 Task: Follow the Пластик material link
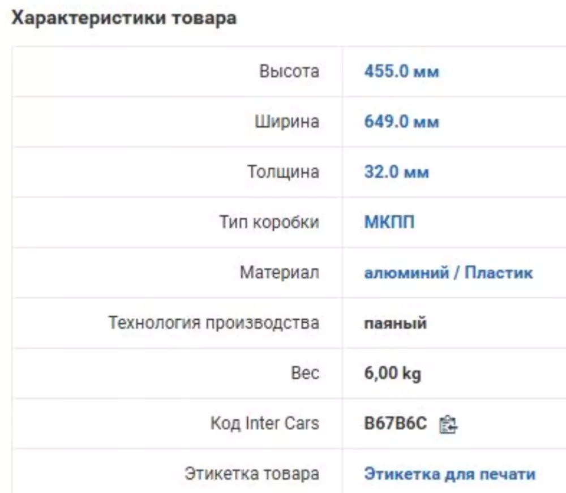[499, 273]
